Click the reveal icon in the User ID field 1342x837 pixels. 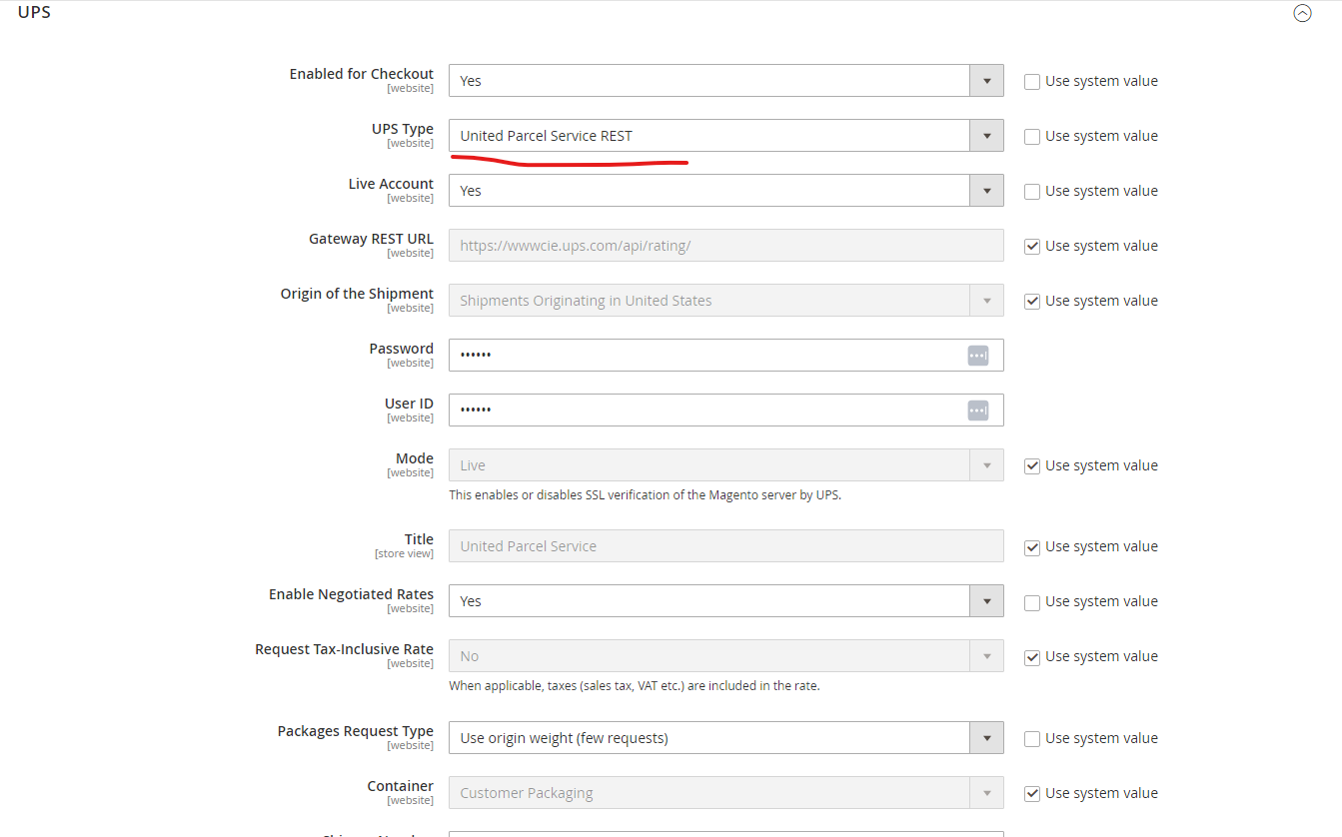tap(977, 410)
